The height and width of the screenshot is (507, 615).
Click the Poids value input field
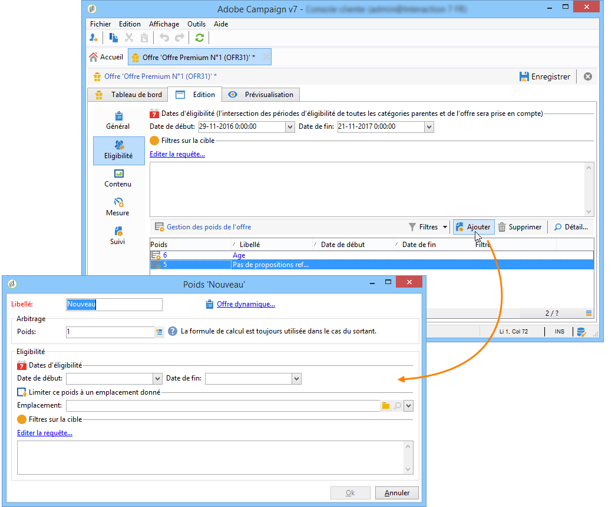[110, 332]
